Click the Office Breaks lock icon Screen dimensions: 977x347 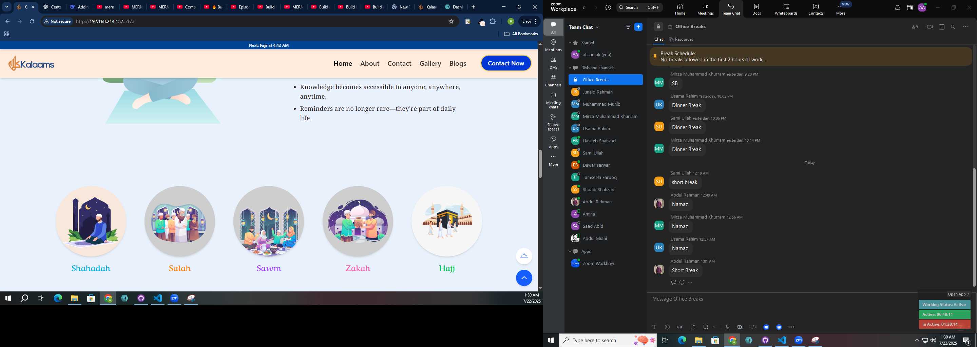658,26
